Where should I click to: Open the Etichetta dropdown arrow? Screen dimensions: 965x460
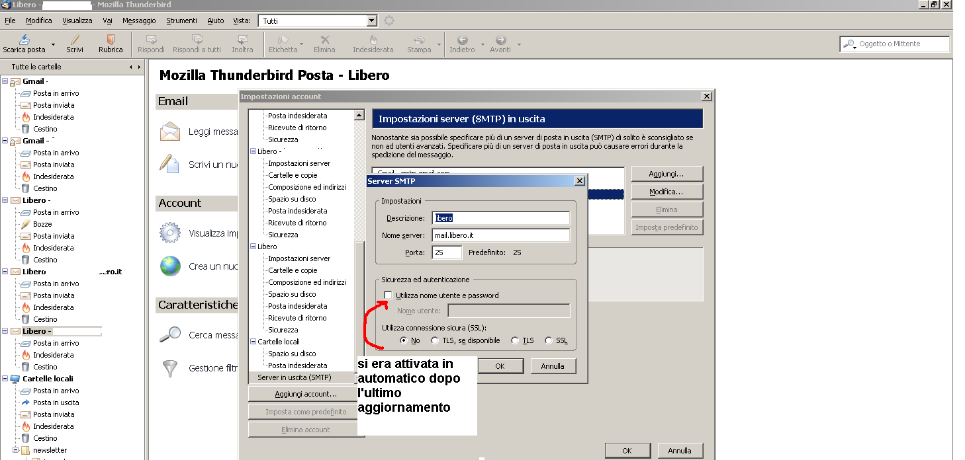coord(301,45)
